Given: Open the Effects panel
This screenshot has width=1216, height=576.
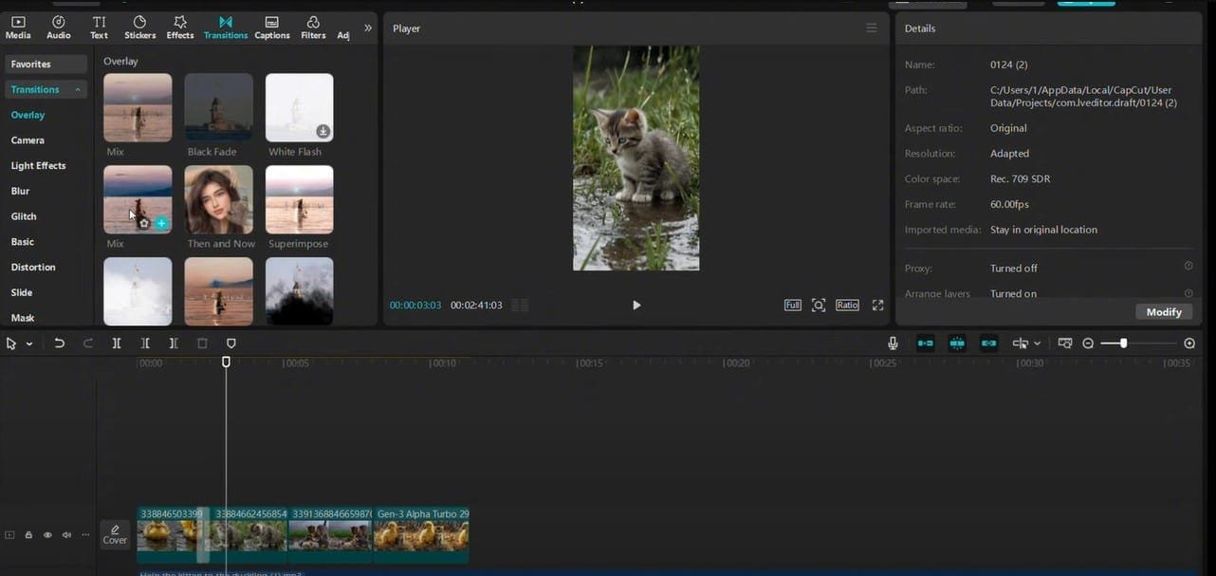Looking at the screenshot, I should 180,28.
